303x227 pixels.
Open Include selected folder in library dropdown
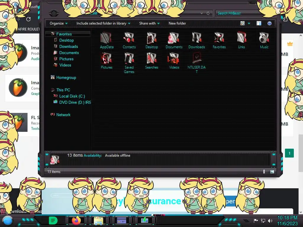pos(103,23)
